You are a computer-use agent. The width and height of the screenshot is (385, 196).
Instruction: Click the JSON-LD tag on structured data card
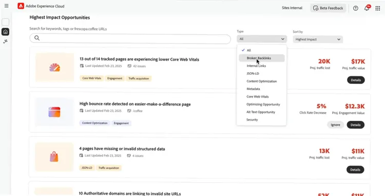pyautogui.click(x=87, y=168)
